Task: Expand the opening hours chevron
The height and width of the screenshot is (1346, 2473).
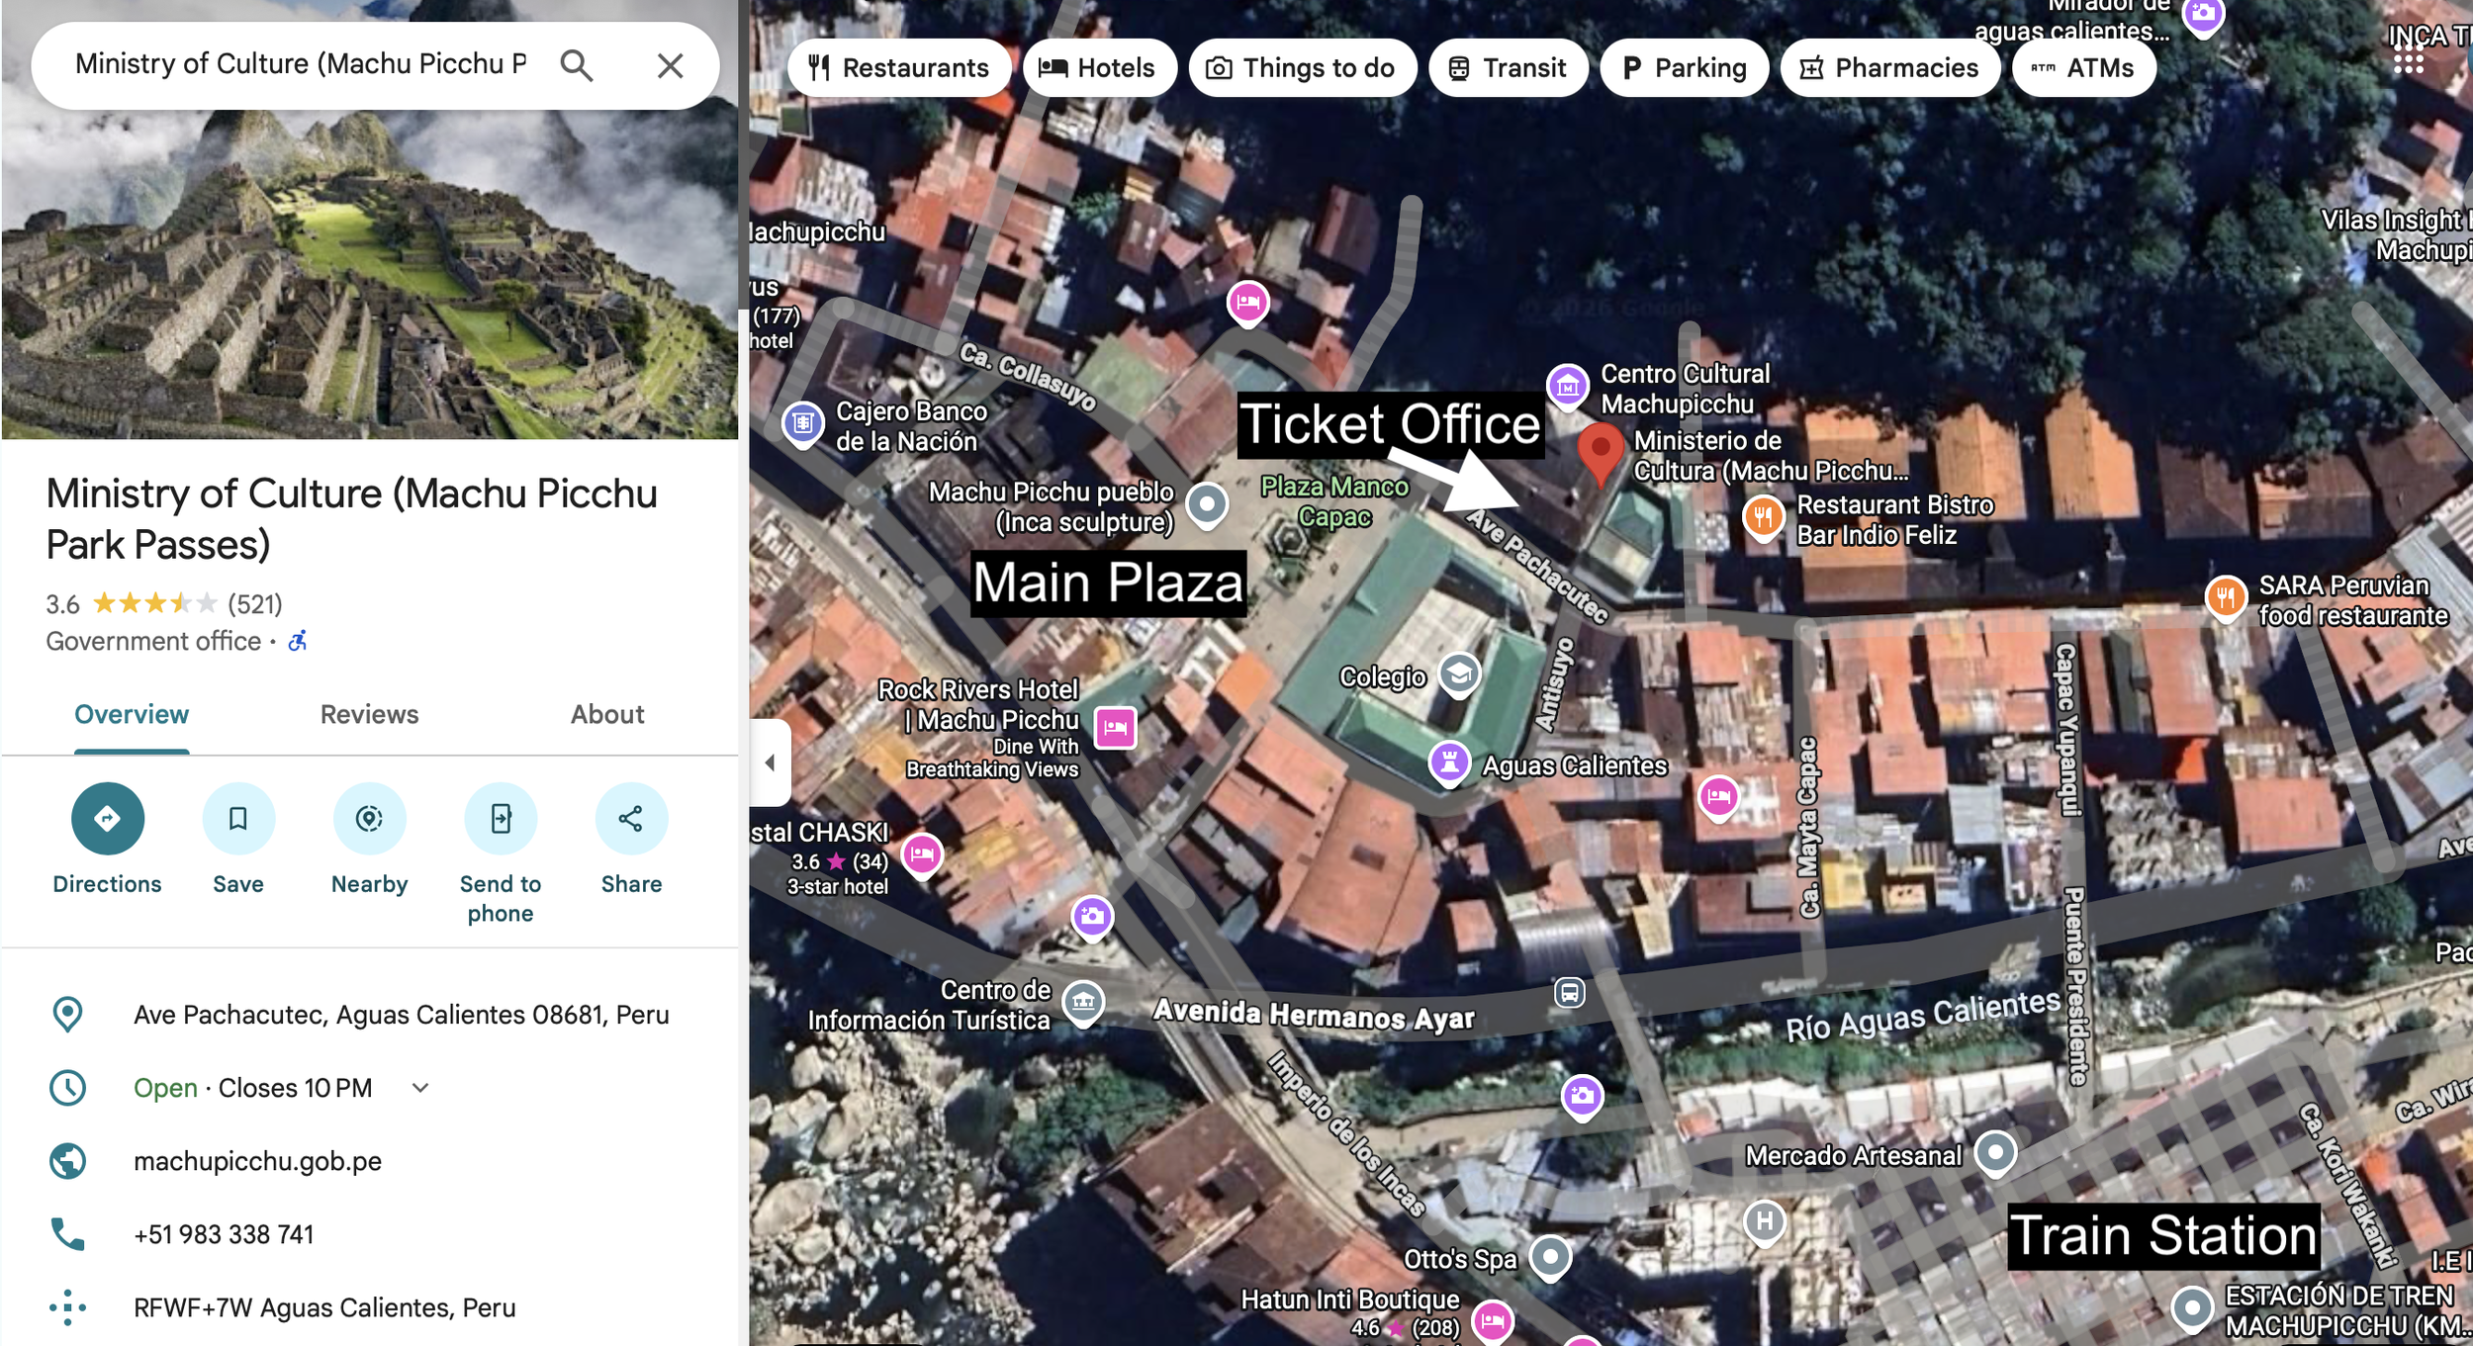Action: [420, 1088]
